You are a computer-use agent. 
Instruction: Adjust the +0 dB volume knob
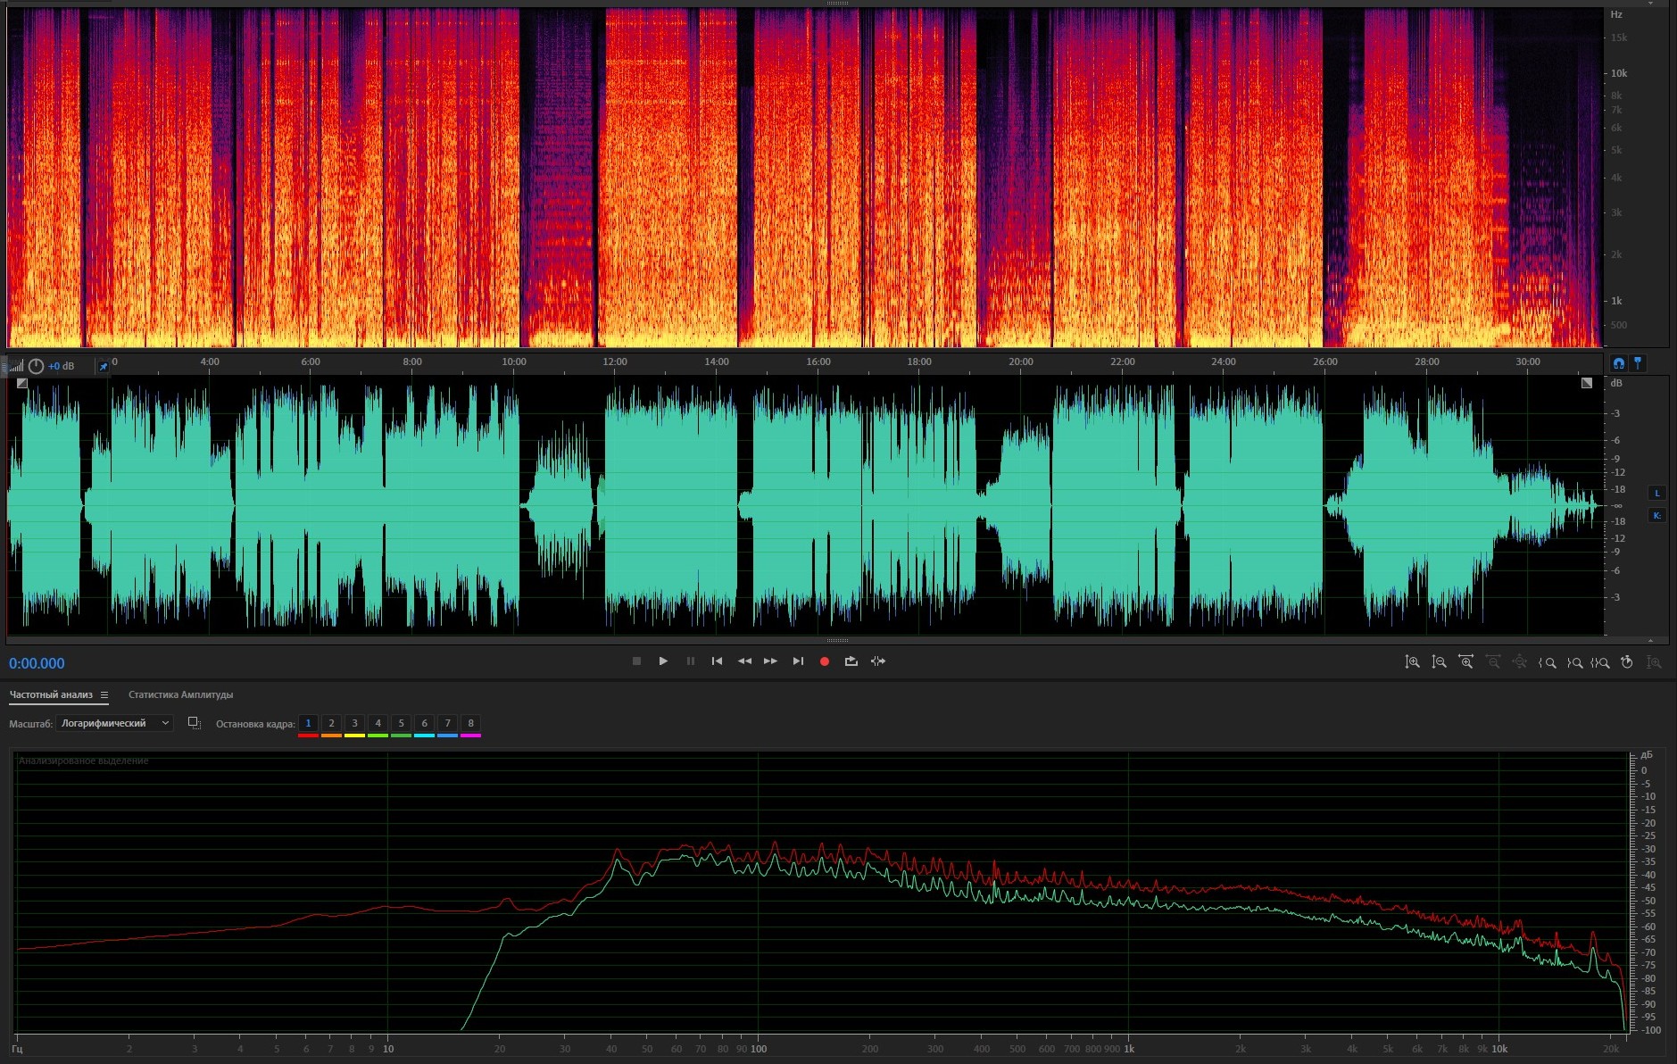pos(37,366)
